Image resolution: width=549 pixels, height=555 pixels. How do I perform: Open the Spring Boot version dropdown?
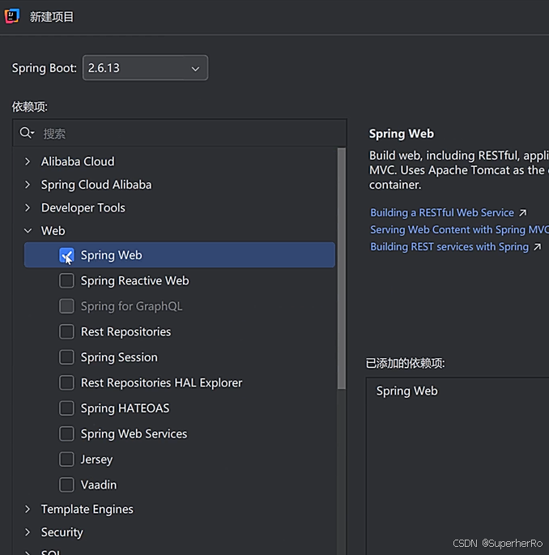(x=145, y=67)
